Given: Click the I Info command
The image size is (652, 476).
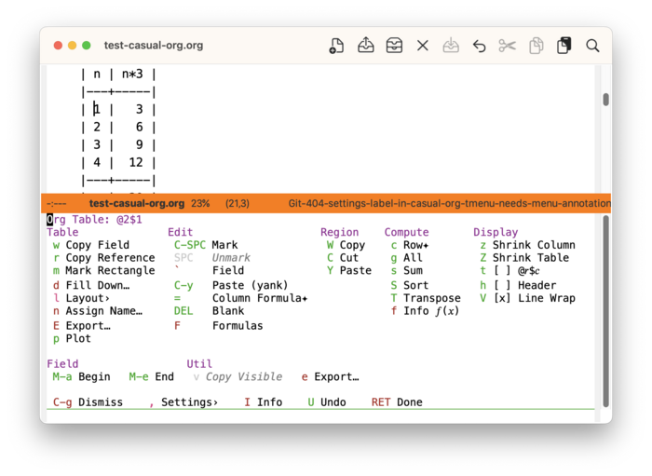Looking at the screenshot, I should [x=264, y=402].
